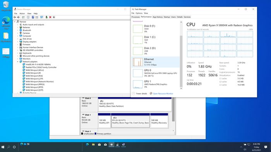Image resolution: width=271 pixels, height=152 pixels.
Task: Expand Audio inputs and outputs node
Action: pyautogui.click(x=18, y=25)
